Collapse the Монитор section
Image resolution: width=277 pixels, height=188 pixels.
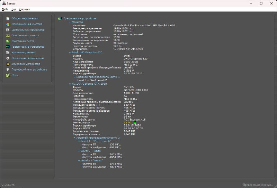[x=70, y=22]
